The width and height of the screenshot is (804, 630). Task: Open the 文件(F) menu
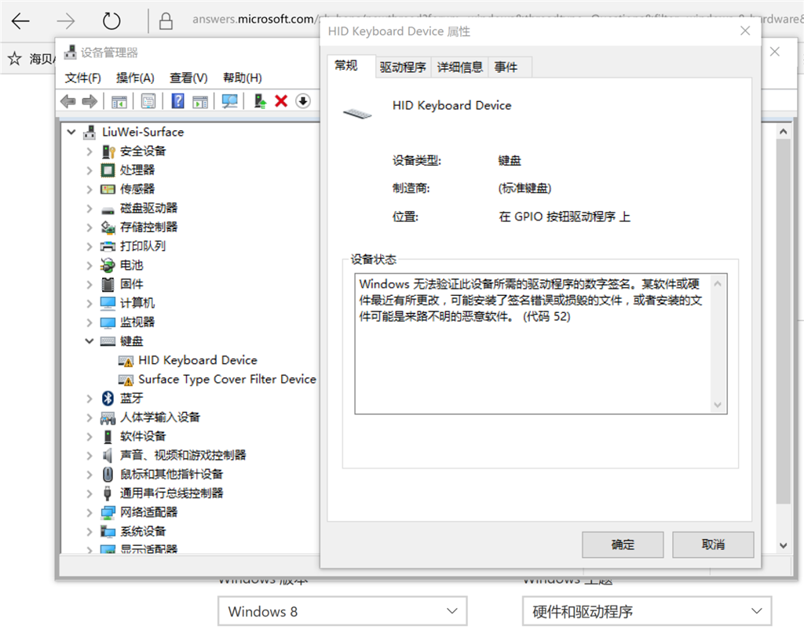click(82, 78)
